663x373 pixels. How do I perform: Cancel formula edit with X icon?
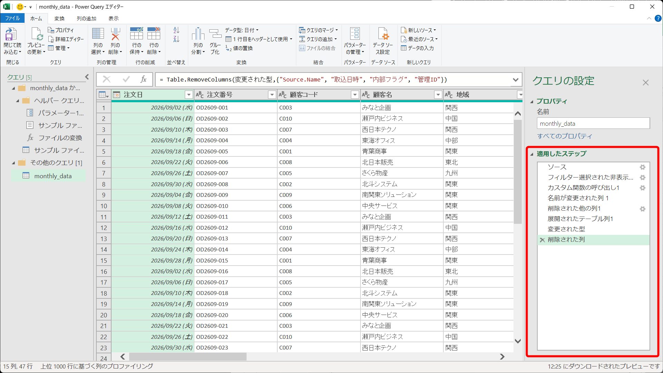tap(107, 79)
